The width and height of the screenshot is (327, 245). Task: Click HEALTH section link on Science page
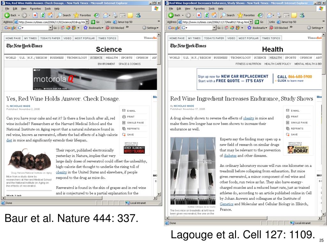pos(111,58)
